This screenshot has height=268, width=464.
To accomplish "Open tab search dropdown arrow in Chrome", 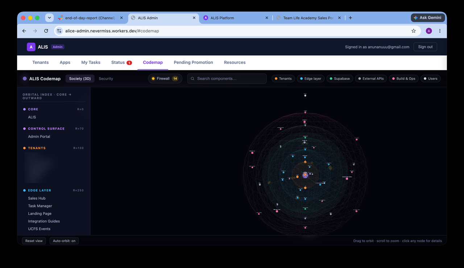I will [x=49, y=17].
